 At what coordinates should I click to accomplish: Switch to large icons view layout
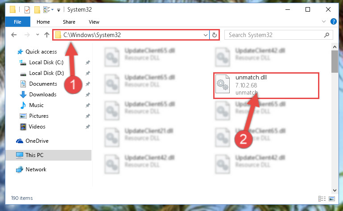(332, 199)
